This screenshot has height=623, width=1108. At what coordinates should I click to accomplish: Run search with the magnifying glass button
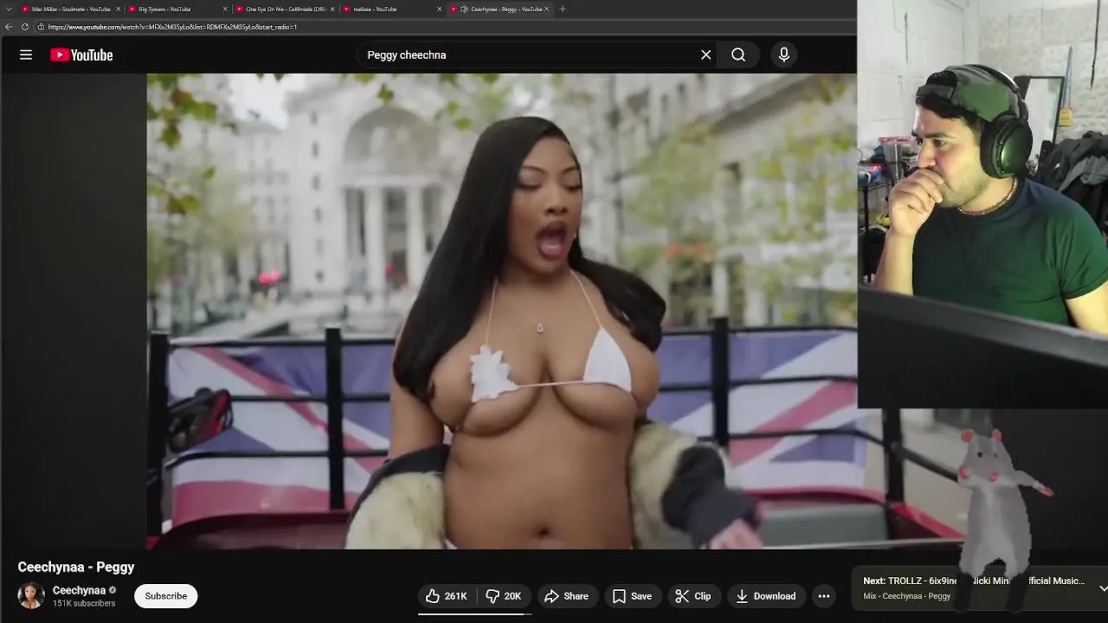[738, 55]
